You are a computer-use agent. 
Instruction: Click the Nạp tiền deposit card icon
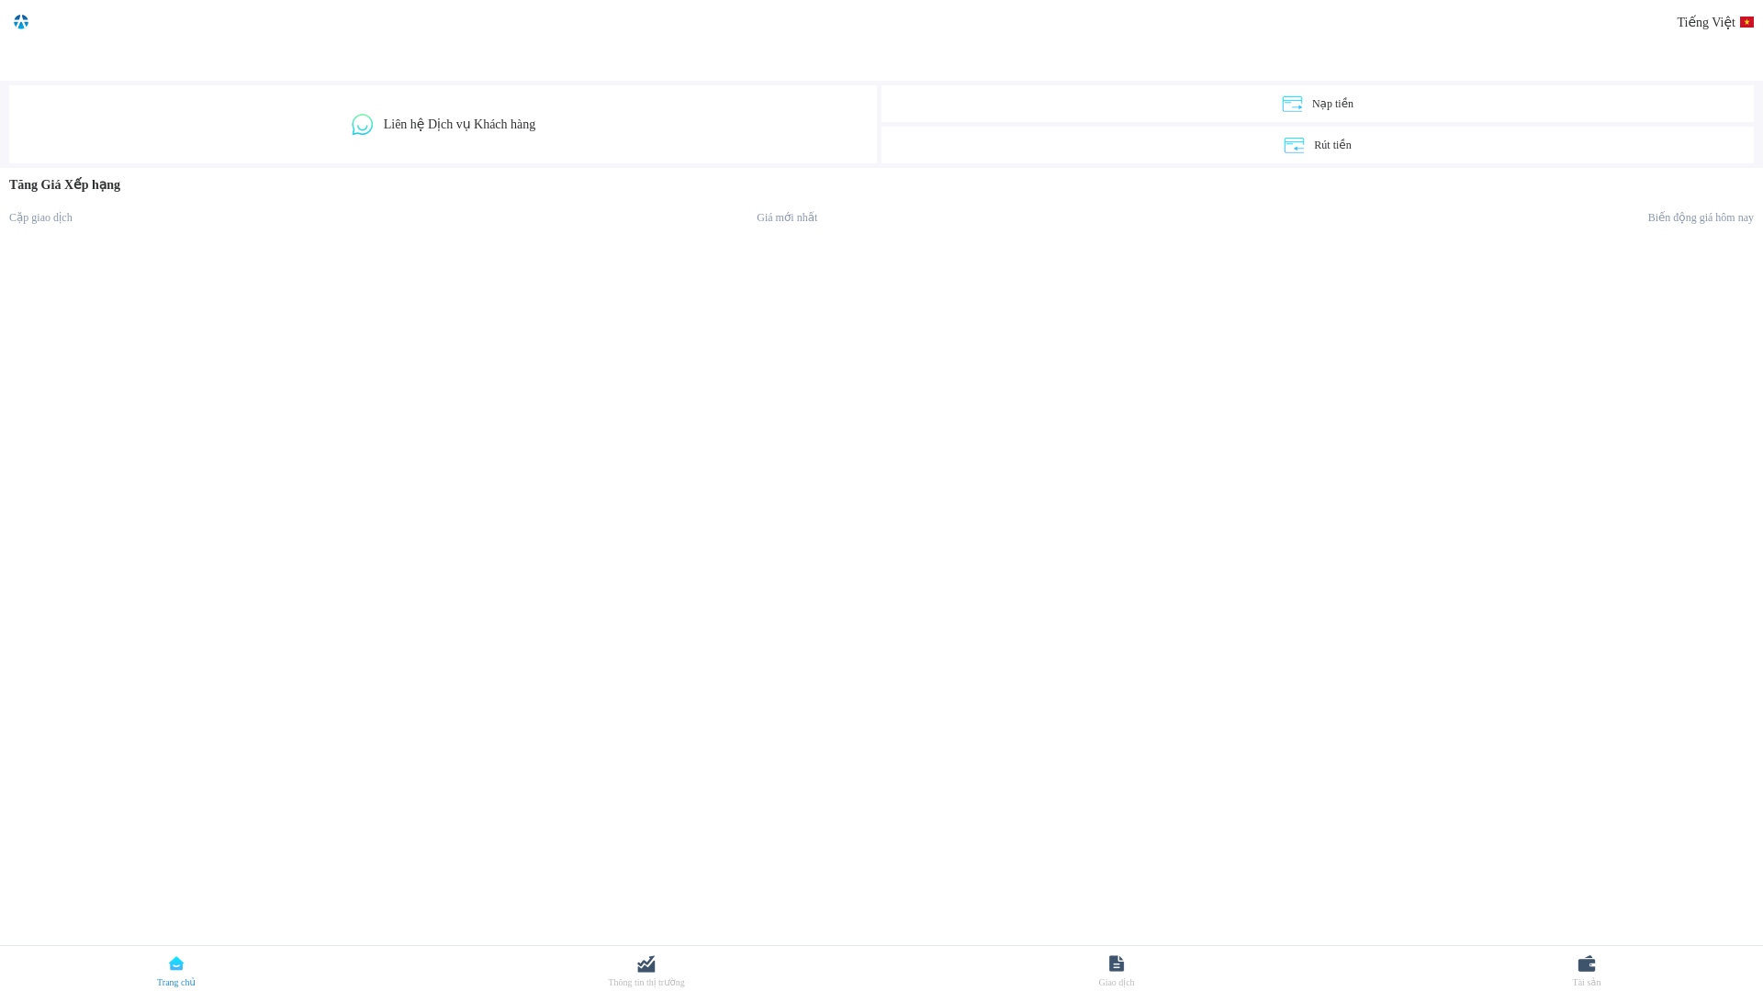click(1292, 104)
